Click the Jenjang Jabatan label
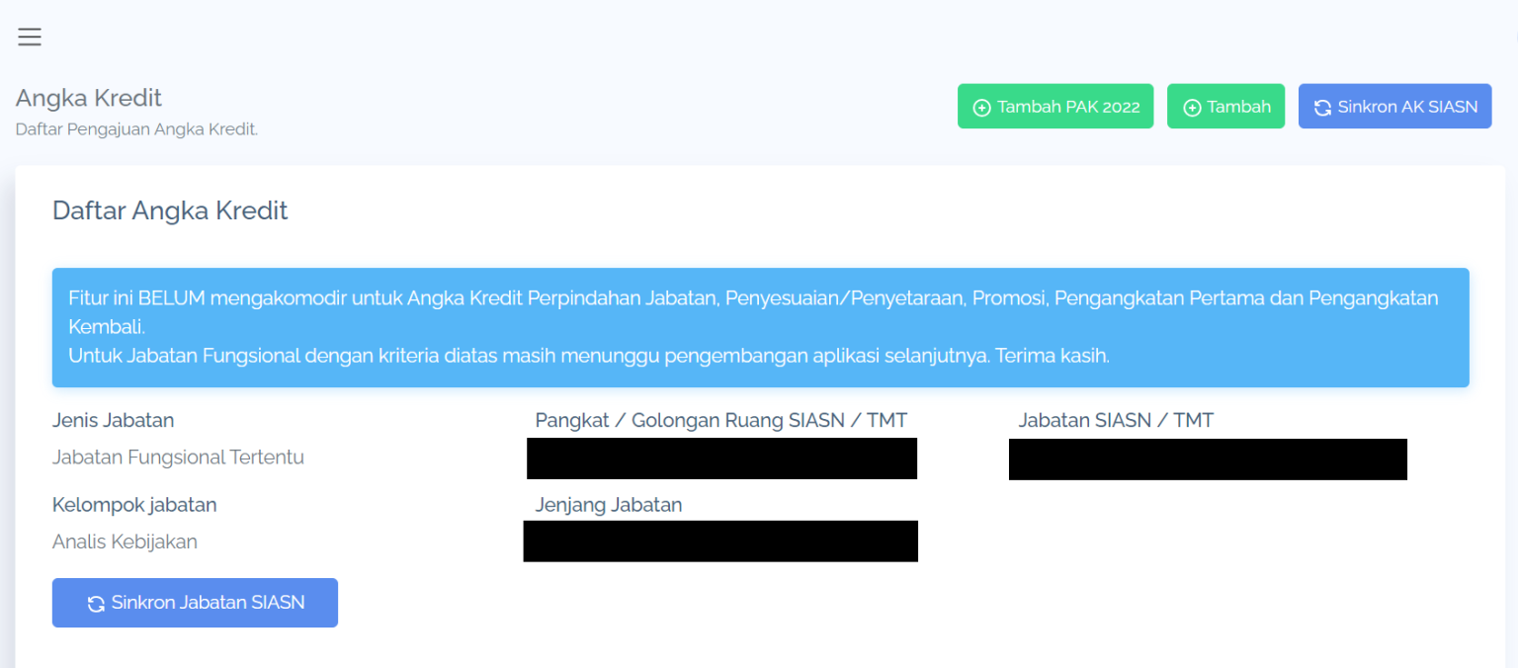This screenshot has width=1518, height=668. (609, 505)
